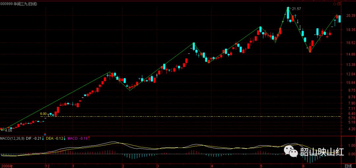The image size is (356, 168).
Task: Click the yellow 6.00 price line label
Action: pyautogui.click(x=44, y=114)
